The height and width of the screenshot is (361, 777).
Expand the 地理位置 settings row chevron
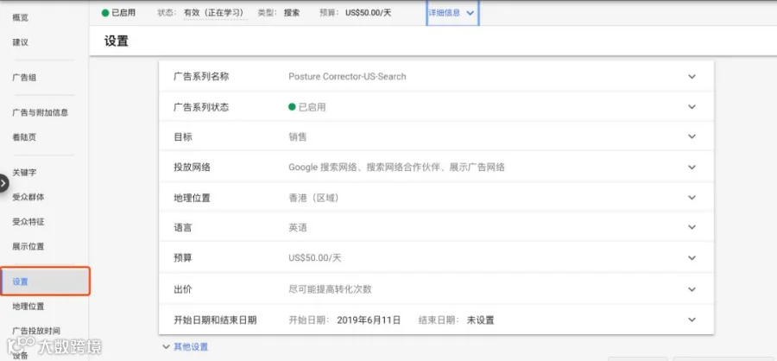692,198
